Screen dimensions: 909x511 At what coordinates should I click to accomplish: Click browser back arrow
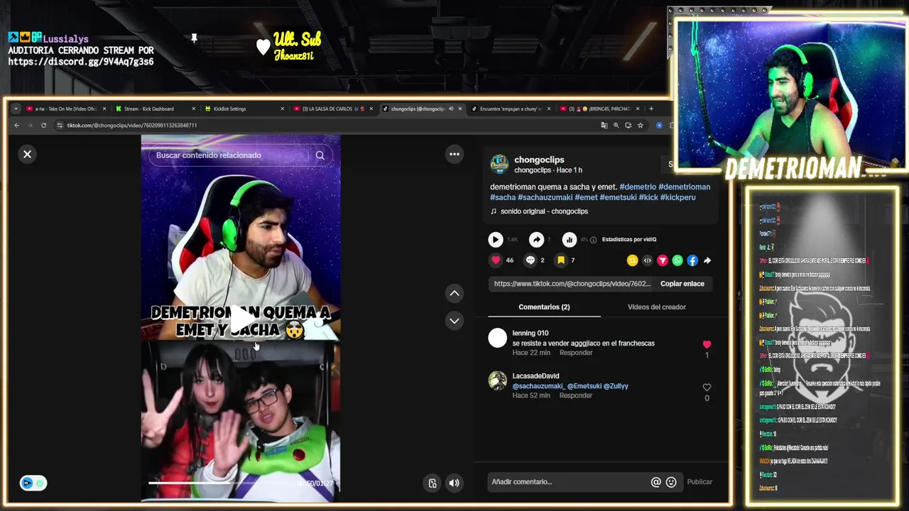coord(17,126)
